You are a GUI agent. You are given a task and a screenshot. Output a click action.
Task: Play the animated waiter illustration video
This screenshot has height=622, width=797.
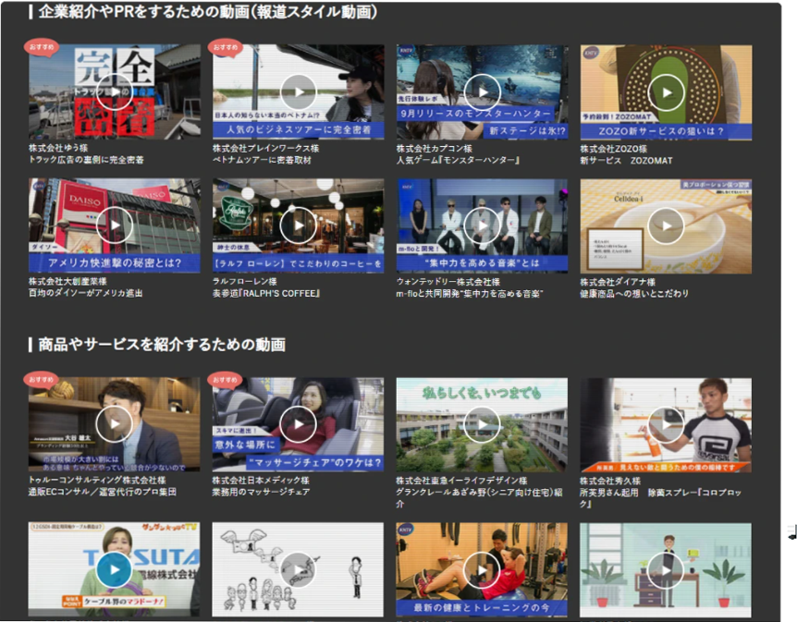pyautogui.click(x=666, y=569)
